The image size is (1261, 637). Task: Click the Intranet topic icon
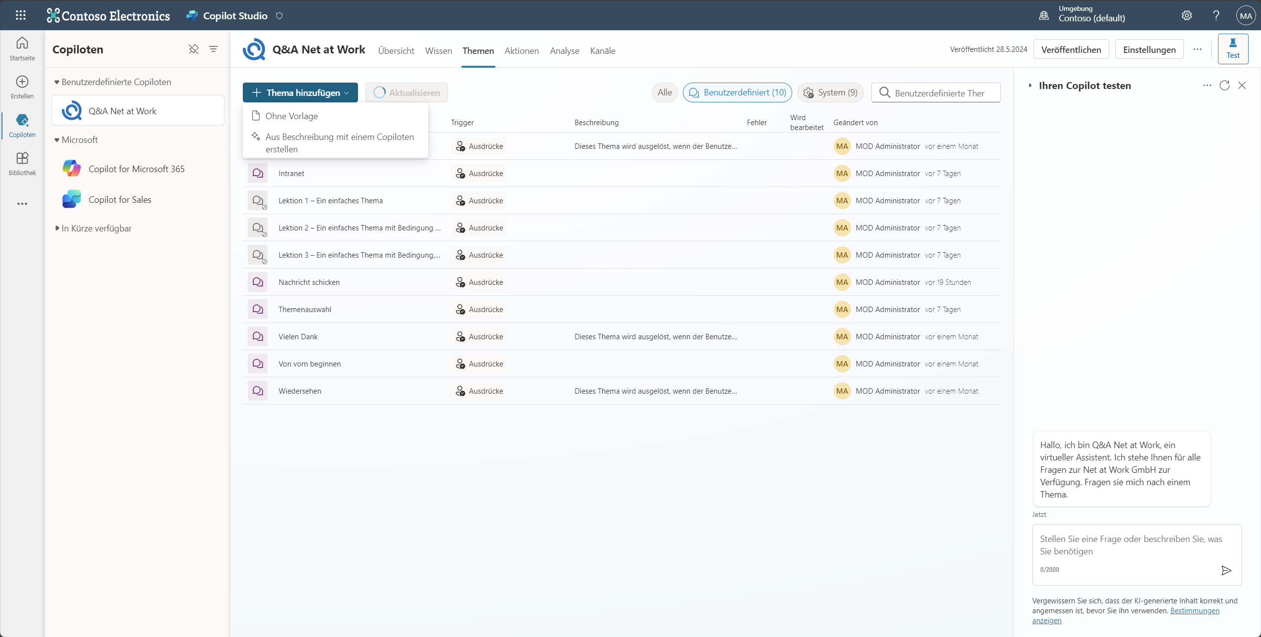pyautogui.click(x=258, y=173)
